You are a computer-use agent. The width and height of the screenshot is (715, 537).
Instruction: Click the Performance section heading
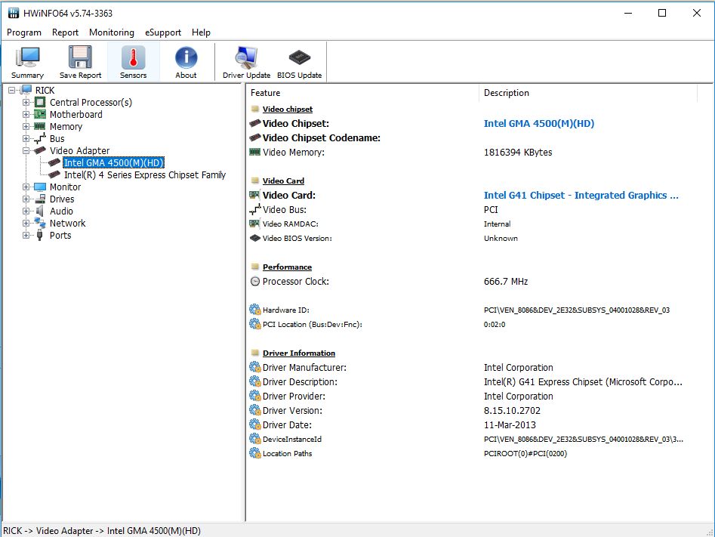[x=287, y=267]
